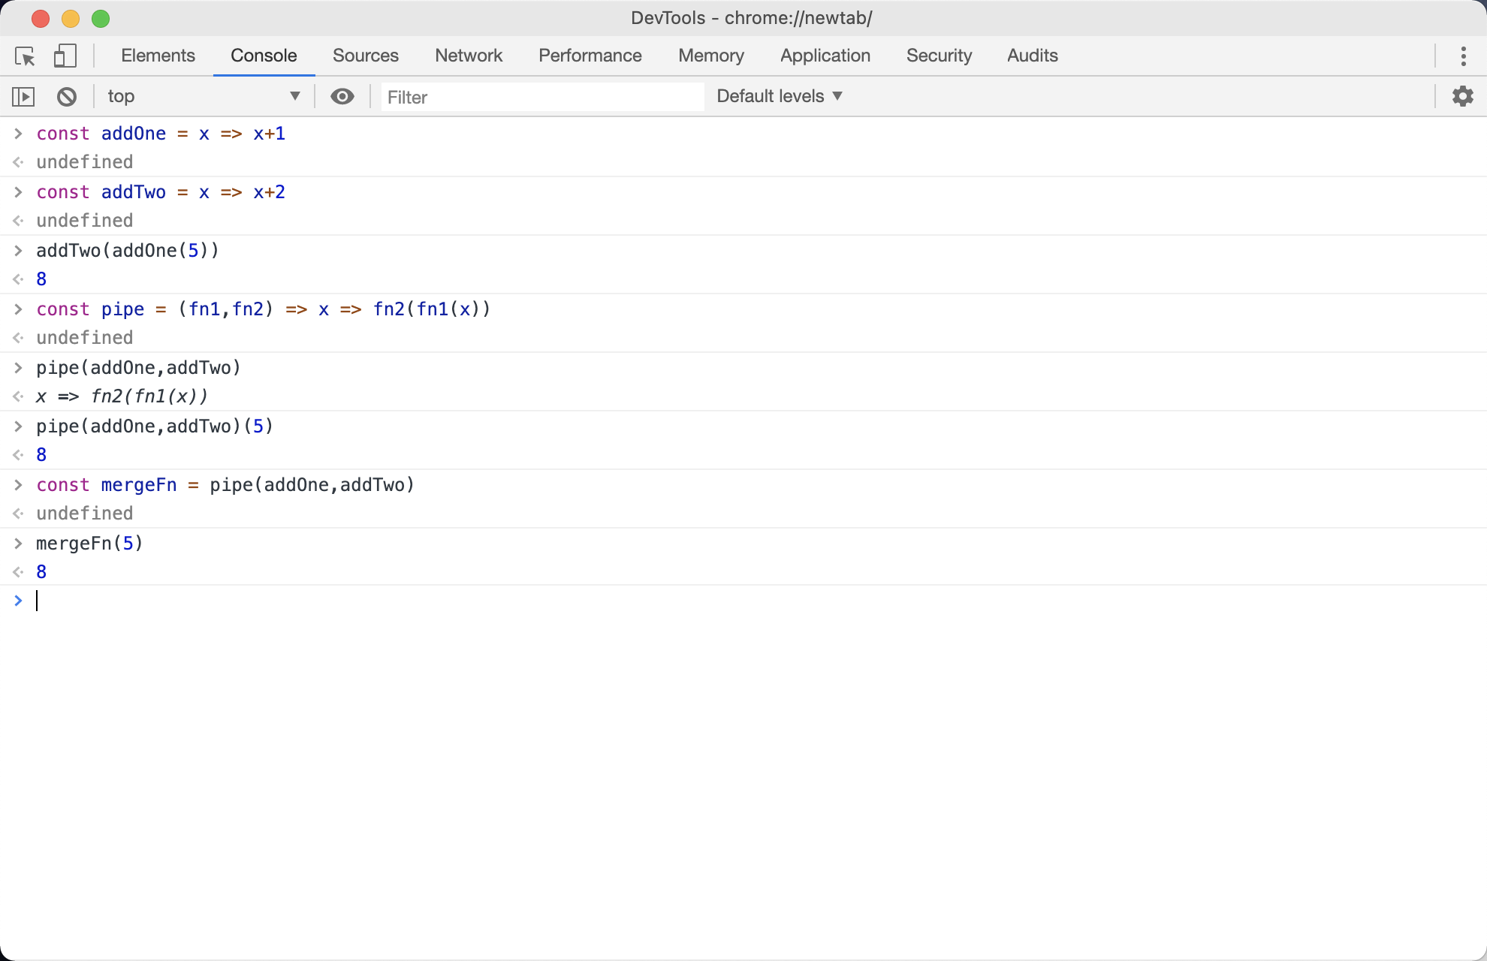This screenshot has width=1487, height=961.
Task: Click the green maximize window button
Action: [x=101, y=18]
